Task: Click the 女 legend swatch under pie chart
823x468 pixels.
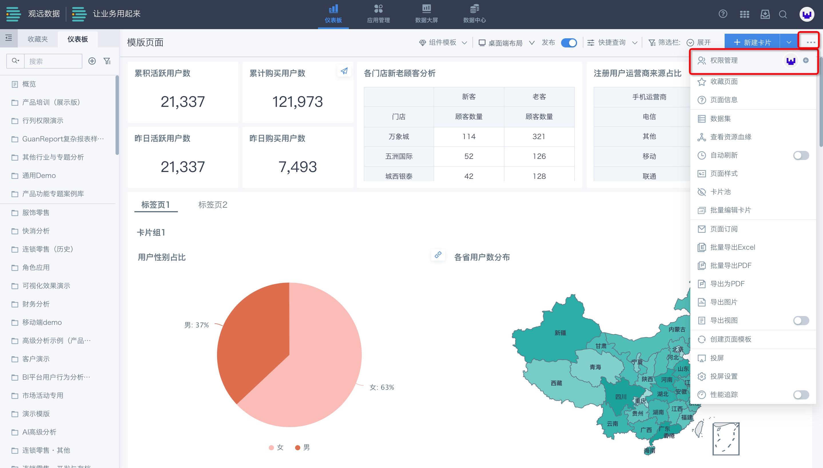Action: [271, 447]
